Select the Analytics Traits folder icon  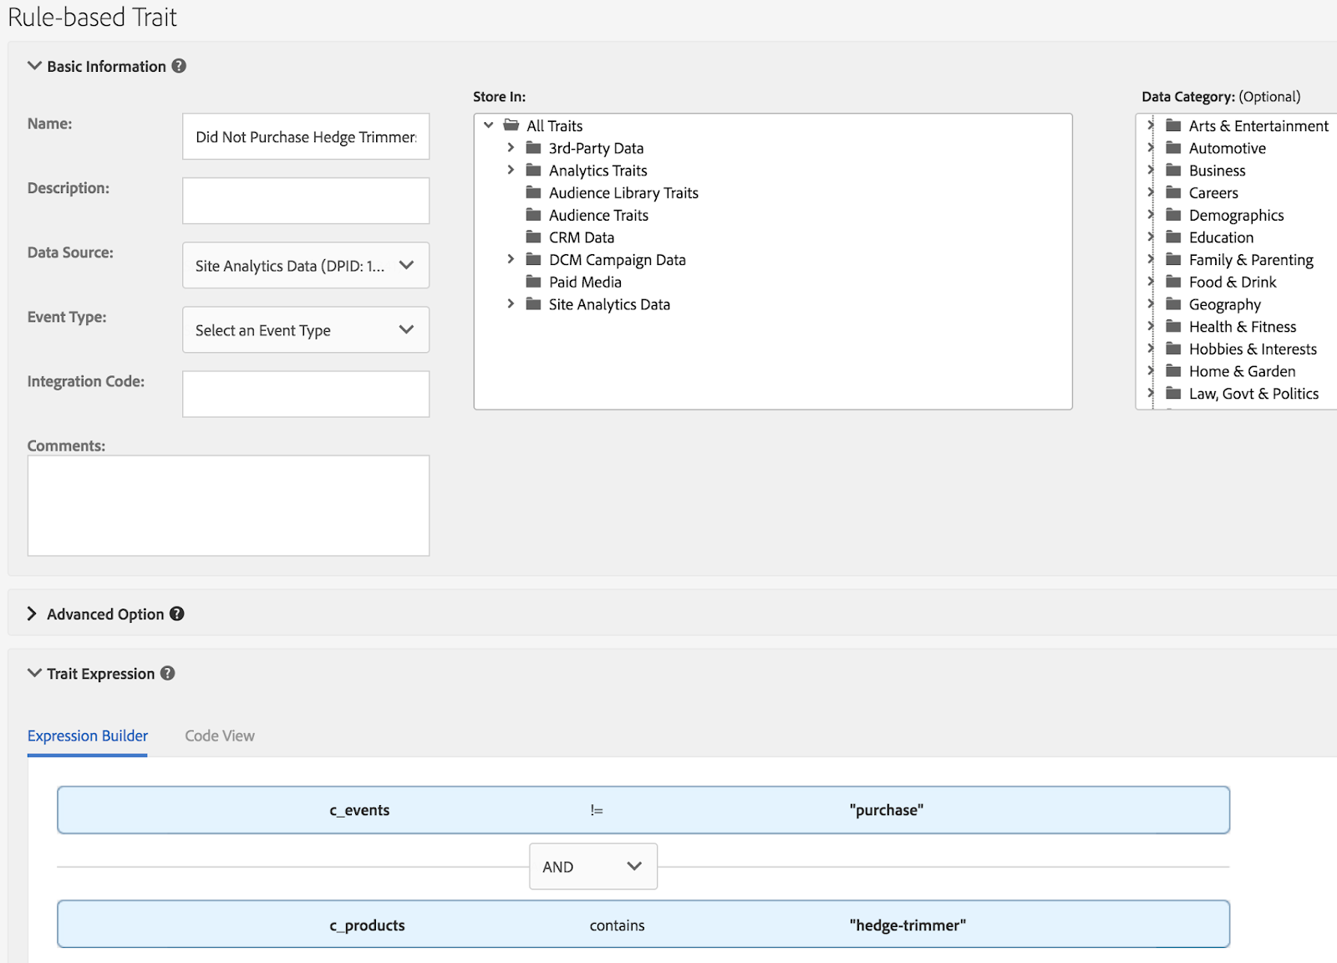coord(533,171)
